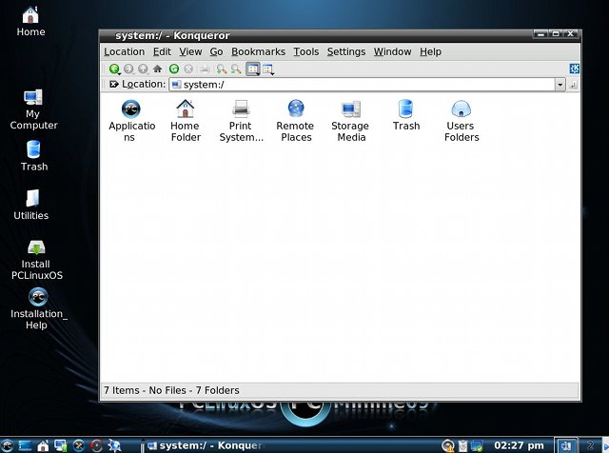Click the Print icon in toolbar
Screen dimensions: 609x453
205,69
